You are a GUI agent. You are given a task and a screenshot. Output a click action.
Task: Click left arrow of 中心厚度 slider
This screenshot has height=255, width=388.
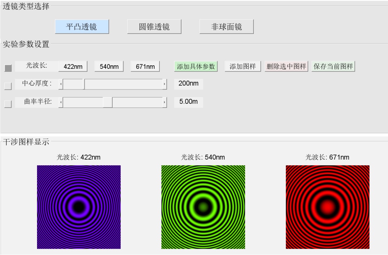[x=60, y=84]
